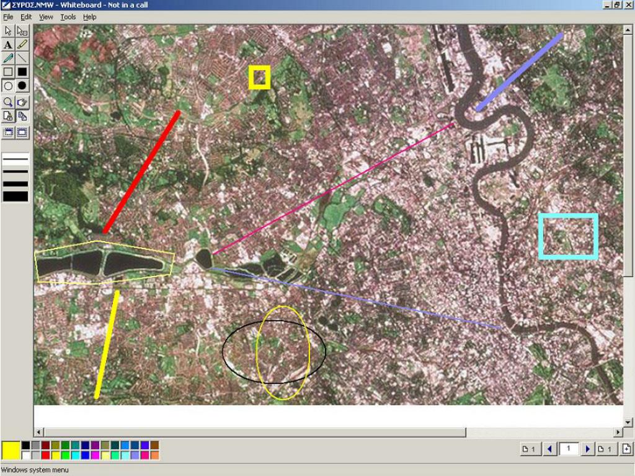Pick the white color swatch
This screenshot has height=476, width=635.
click(x=26, y=456)
